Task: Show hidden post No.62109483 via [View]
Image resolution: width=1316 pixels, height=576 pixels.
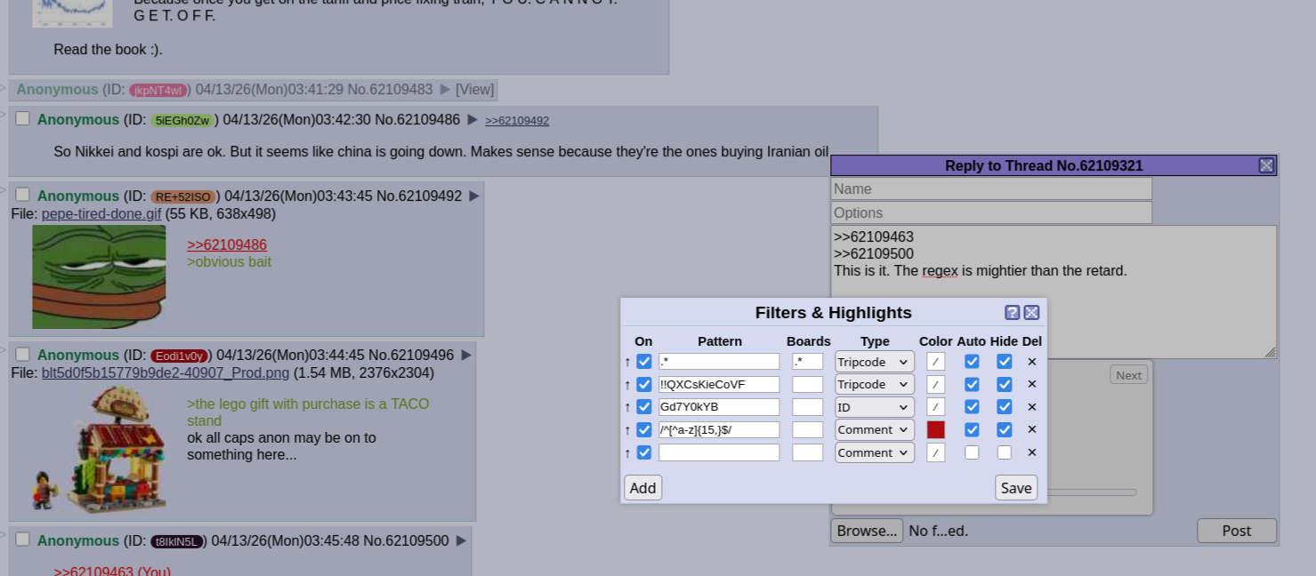Action: pos(475,89)
